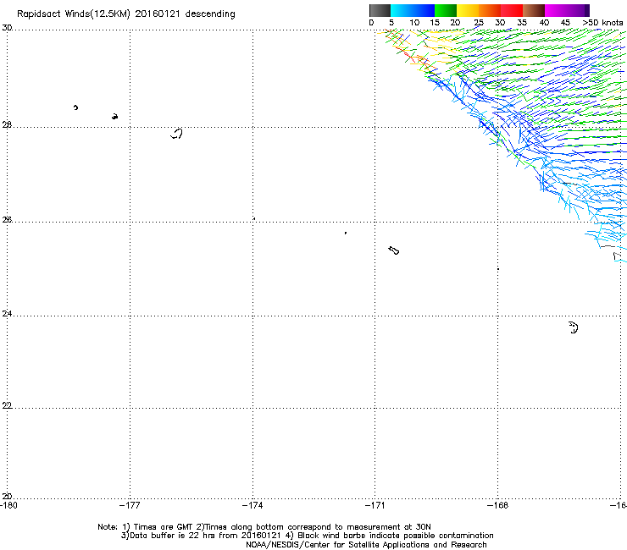Select the brown 35-40 knots legend segment

pyautogui.click(x=534, y=10)
